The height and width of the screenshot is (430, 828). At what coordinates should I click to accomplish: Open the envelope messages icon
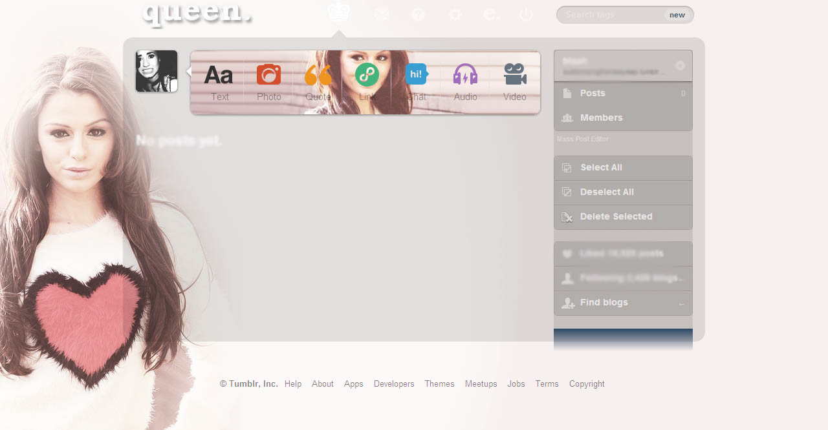382,14
